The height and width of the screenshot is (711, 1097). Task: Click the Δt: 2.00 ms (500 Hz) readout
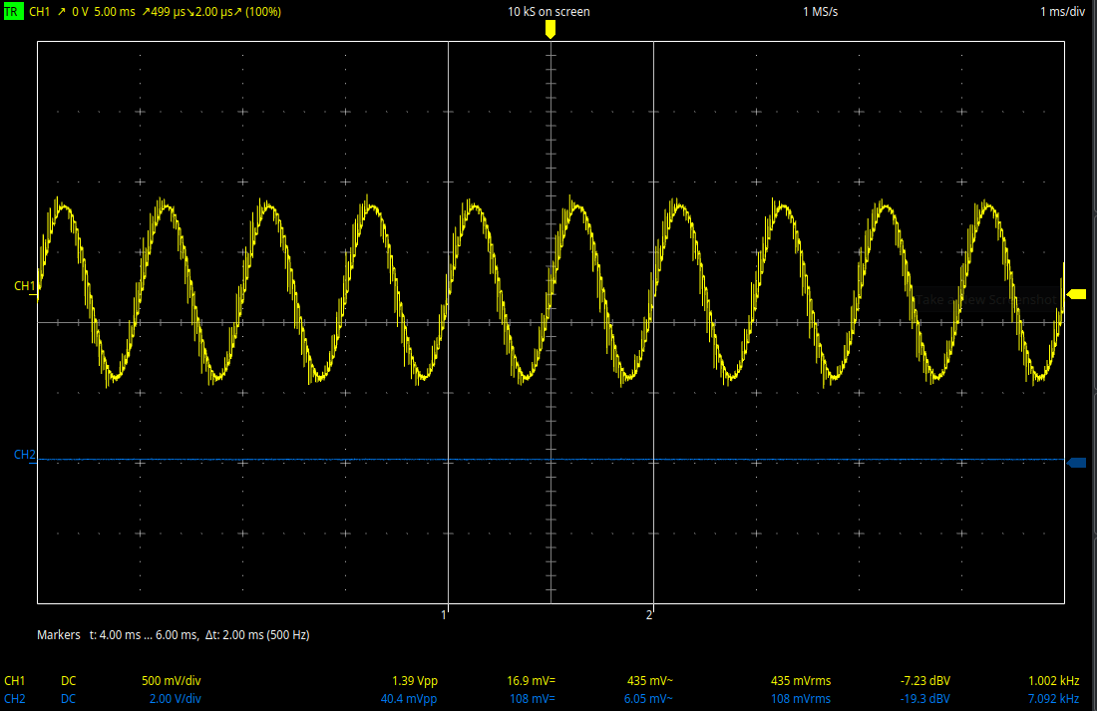point(257,635)
